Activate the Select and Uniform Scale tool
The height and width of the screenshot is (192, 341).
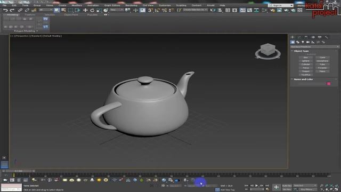point(99,10)
